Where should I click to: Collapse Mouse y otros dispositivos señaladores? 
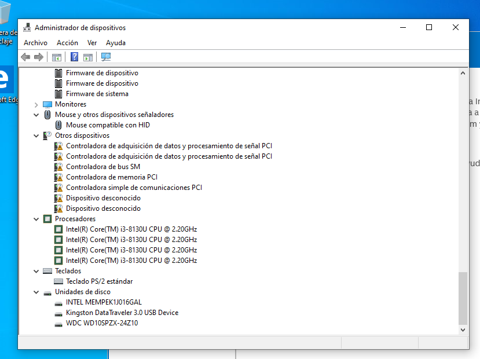click(36, 115)
